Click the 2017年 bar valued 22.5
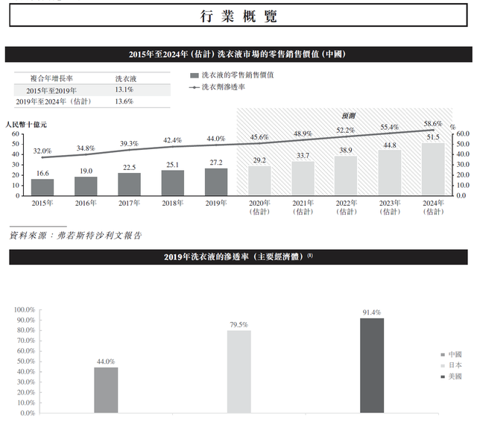 point(129,184)
